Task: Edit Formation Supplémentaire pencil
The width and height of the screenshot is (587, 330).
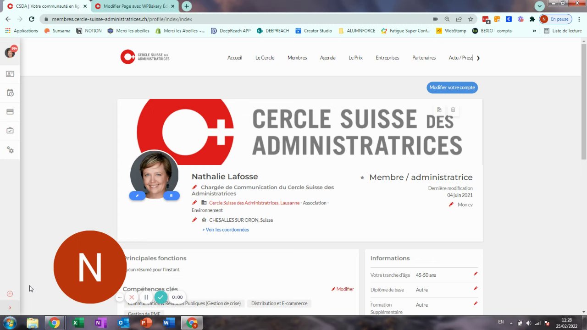Action: 476,303
